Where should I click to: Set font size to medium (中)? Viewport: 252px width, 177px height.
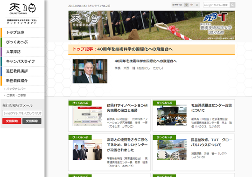click(x=192, y=5)
